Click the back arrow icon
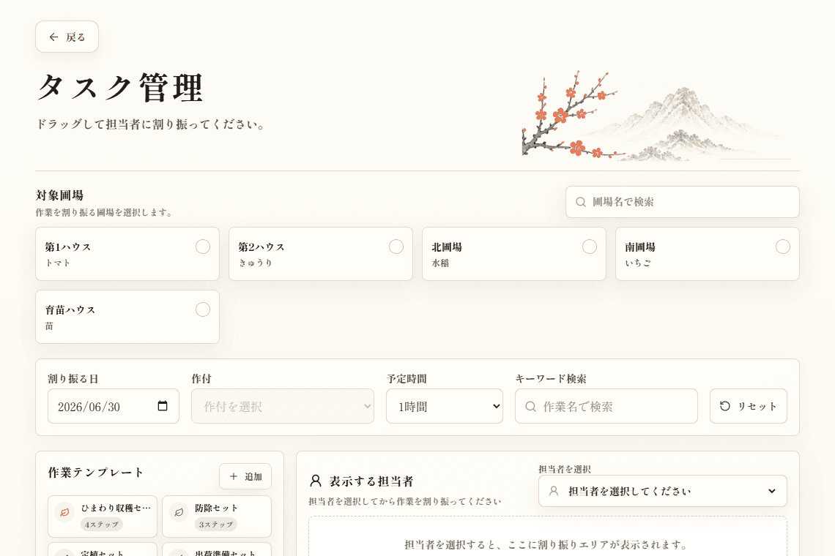This screenshot has width=835, height=556. pos(53,37)
